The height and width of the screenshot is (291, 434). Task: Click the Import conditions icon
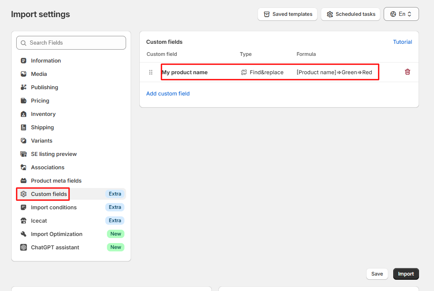tap(24, 207)
